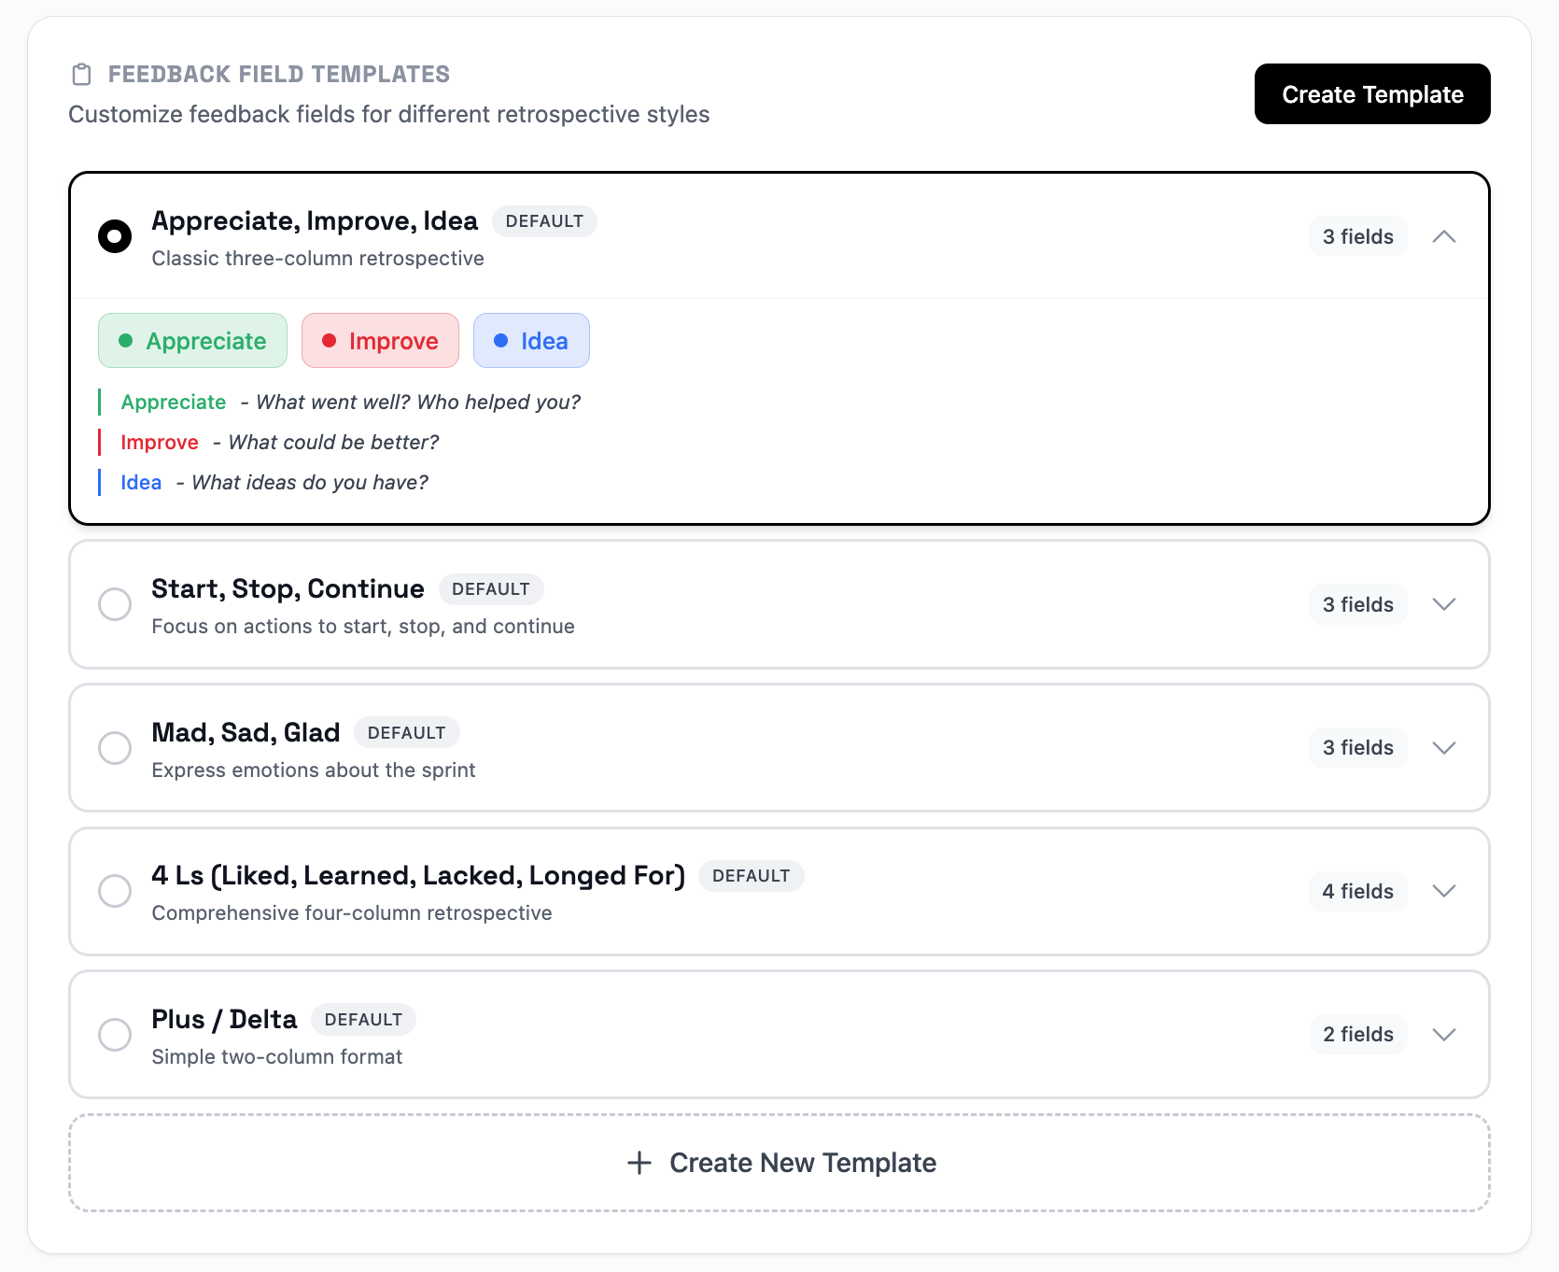Expand the Plus / Delta template
Screen dimensions: 1559x1272
pyautogui.click(x=1444, y=1035)
